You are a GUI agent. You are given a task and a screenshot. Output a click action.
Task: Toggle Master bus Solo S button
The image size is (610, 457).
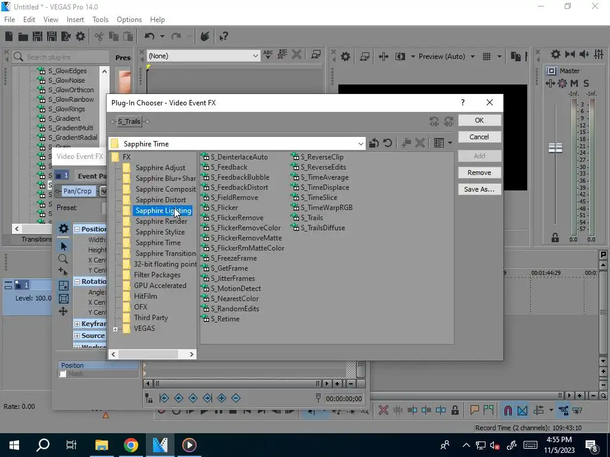pos(586,83)
